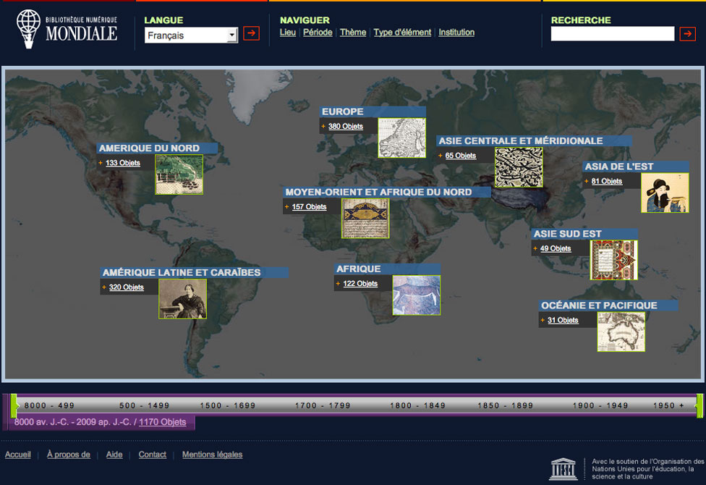Viewport: 706px width, 485px height.
Task: Click the Bibliothèque Numérique Mondiale logo
Action: click(x=67, y=30)
